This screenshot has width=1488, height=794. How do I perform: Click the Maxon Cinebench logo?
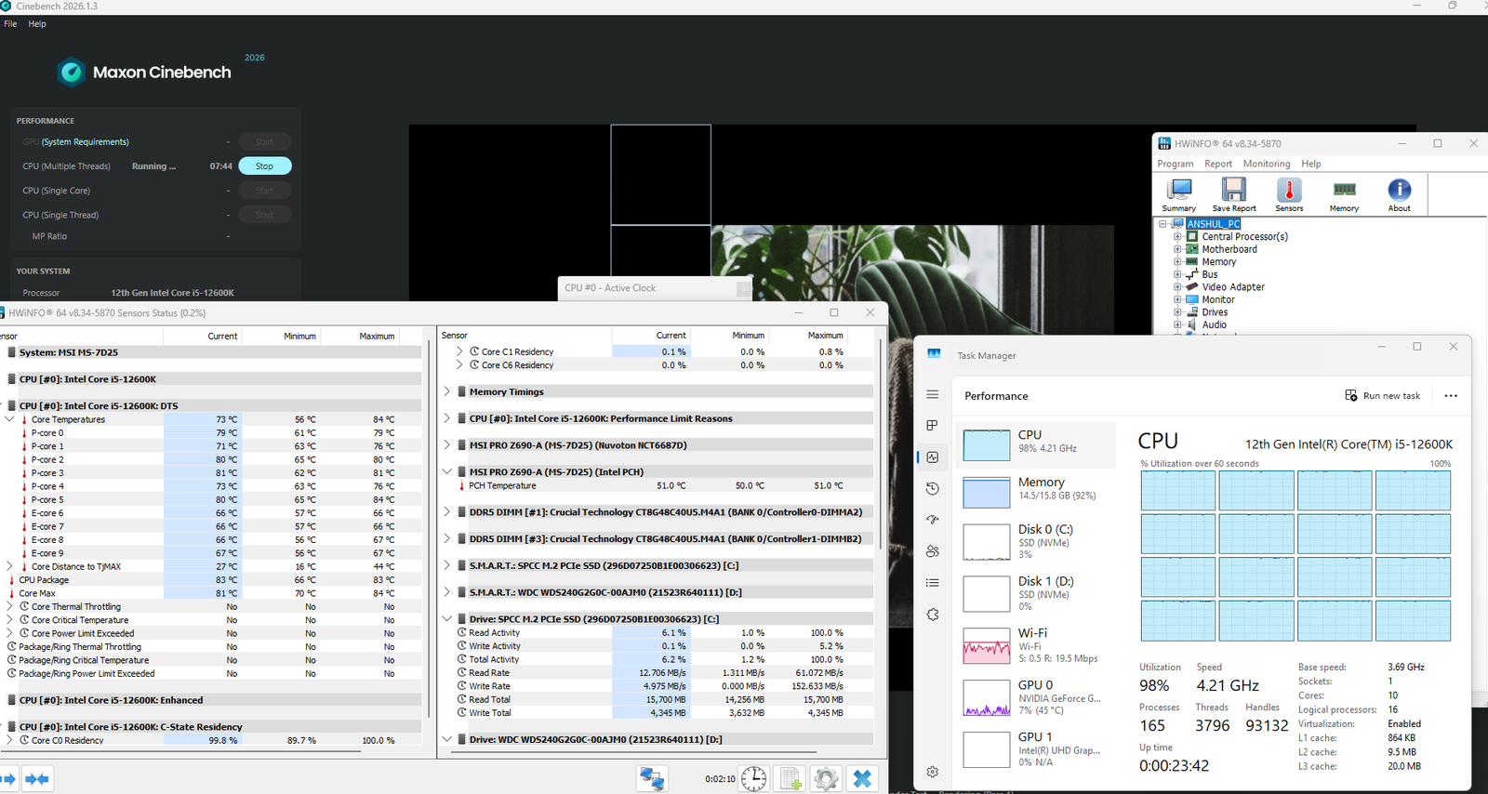pyautogui.click(x=144, y=73)
